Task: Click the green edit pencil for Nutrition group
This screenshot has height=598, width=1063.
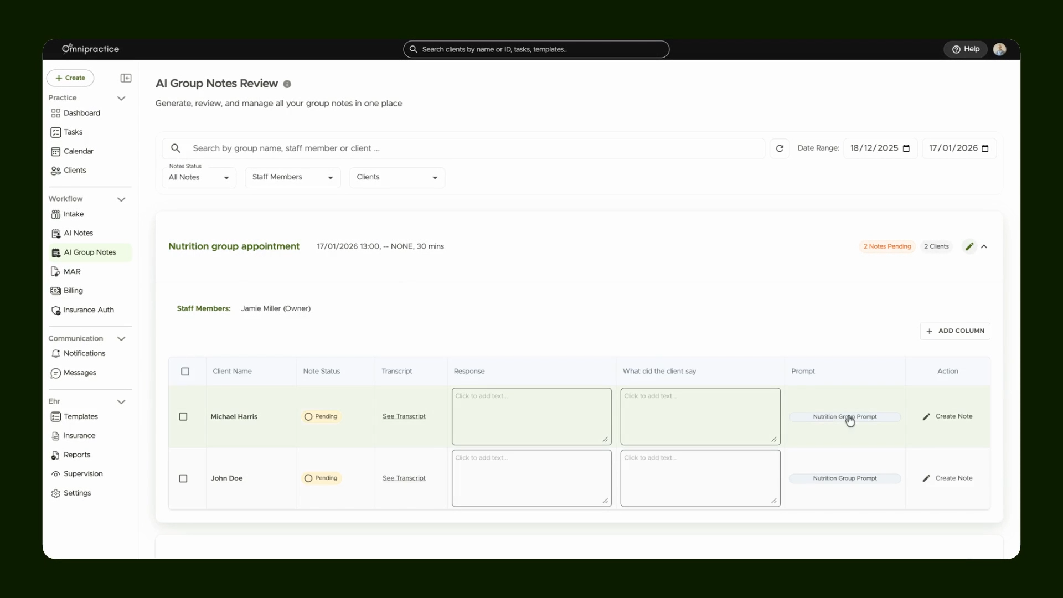Action: [x=969, y=246]
